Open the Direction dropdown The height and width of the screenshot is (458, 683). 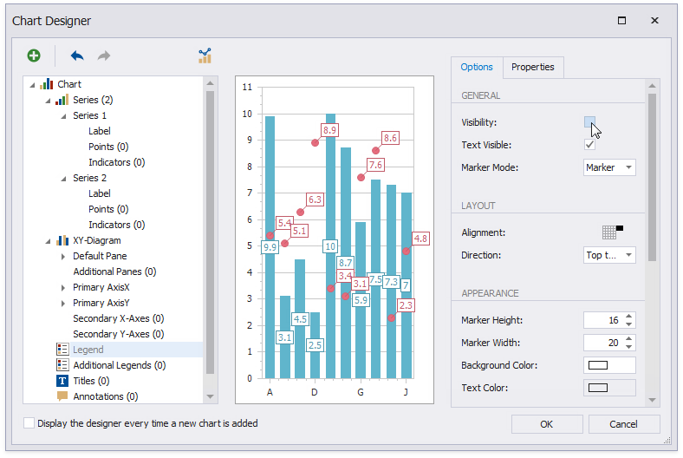click(x=609, y=255)
